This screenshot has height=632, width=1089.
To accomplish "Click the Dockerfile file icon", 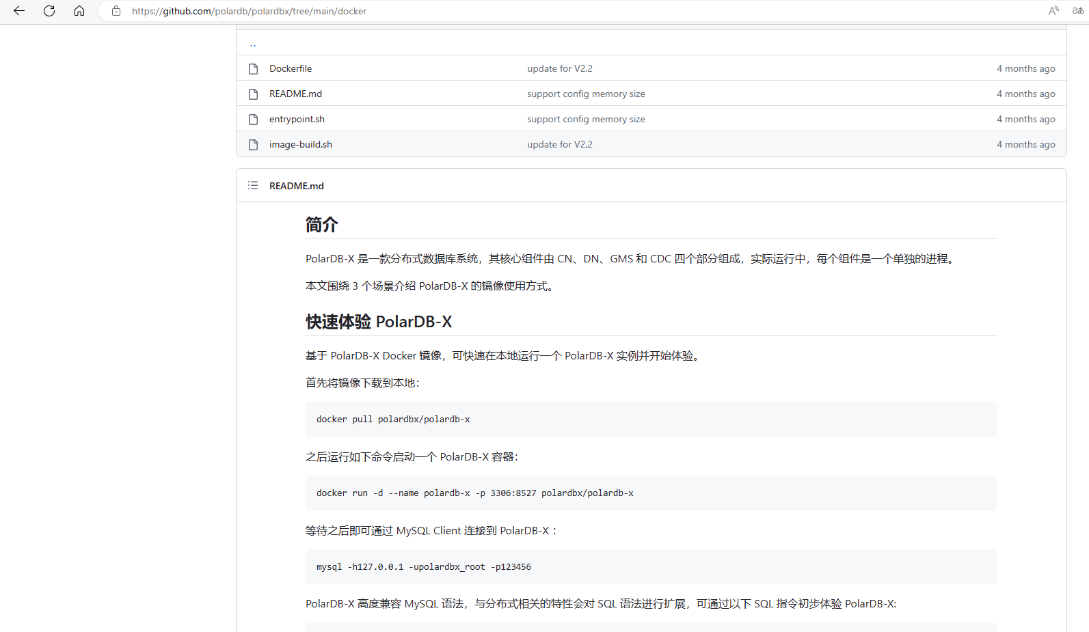I will [254, 68].
